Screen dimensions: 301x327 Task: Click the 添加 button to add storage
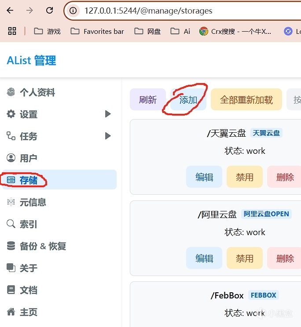click(188, 100)
